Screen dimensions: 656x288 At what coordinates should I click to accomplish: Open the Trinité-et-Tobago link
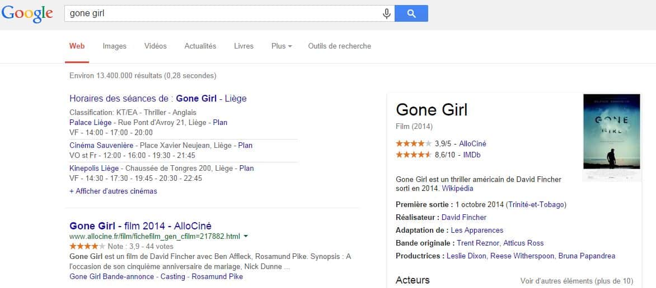pyautogui.click(x=536, y=204)
